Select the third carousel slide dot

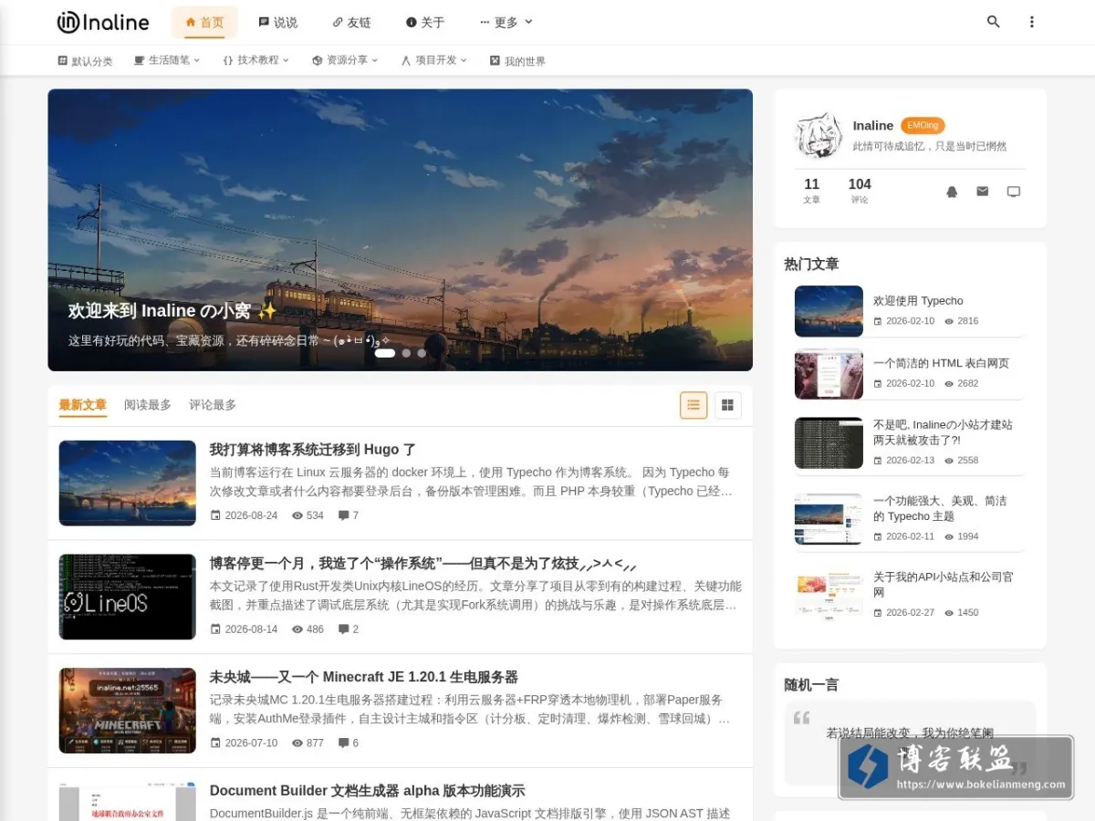click(422, 353)
